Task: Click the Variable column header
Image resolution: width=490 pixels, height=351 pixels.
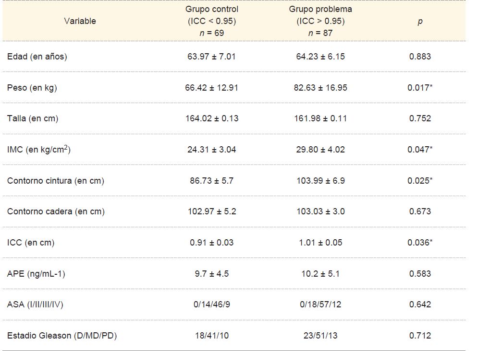Action: coord(80,21)
